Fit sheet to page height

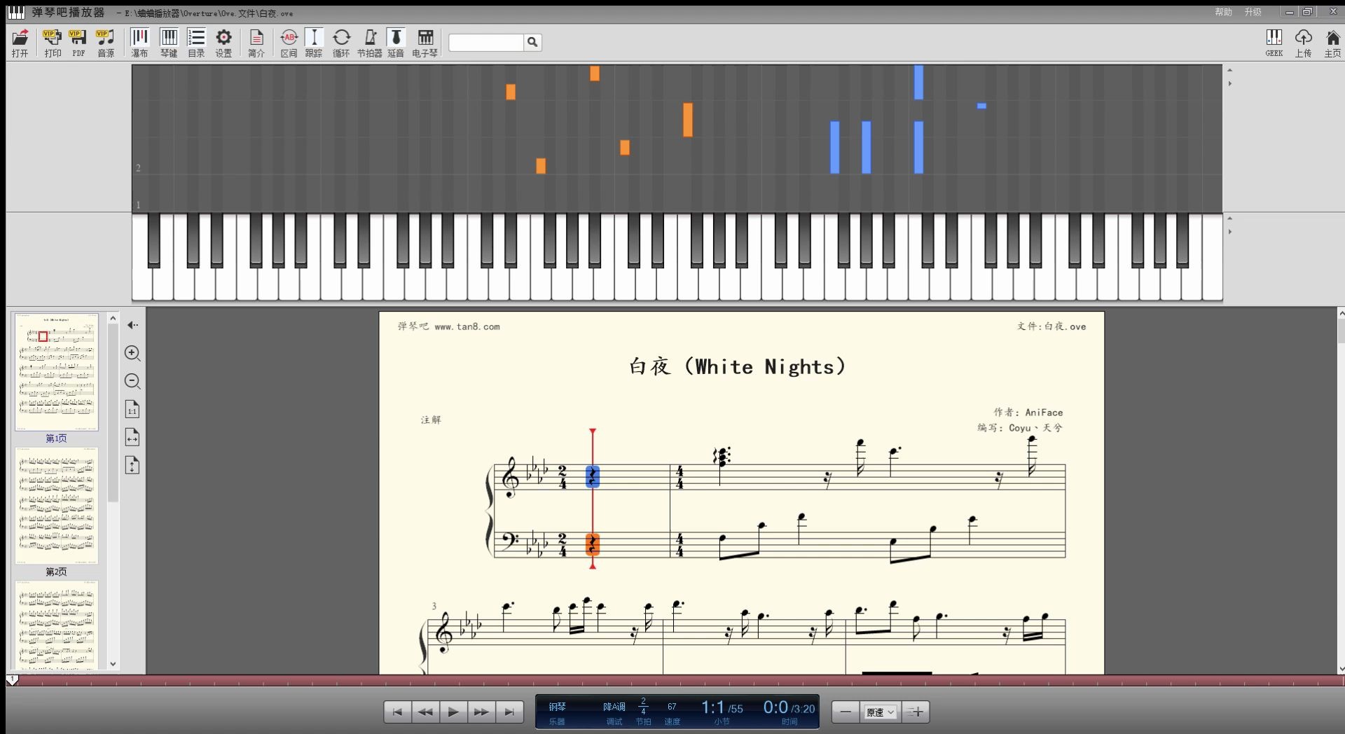point(132,465)
